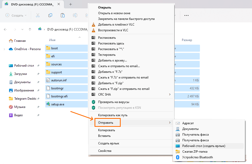
Task: Open Документы in the sidebar
Action: 20,82
